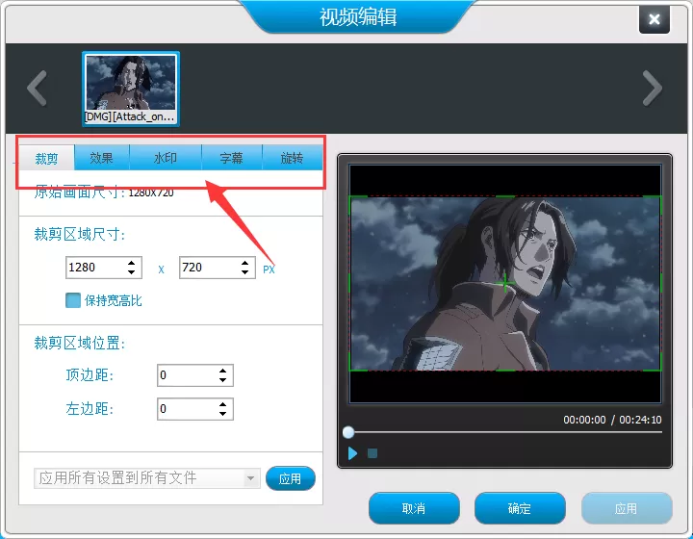Click the 取消 button
The height and width of the screenshot is (539, 693).
click(414, 508)
